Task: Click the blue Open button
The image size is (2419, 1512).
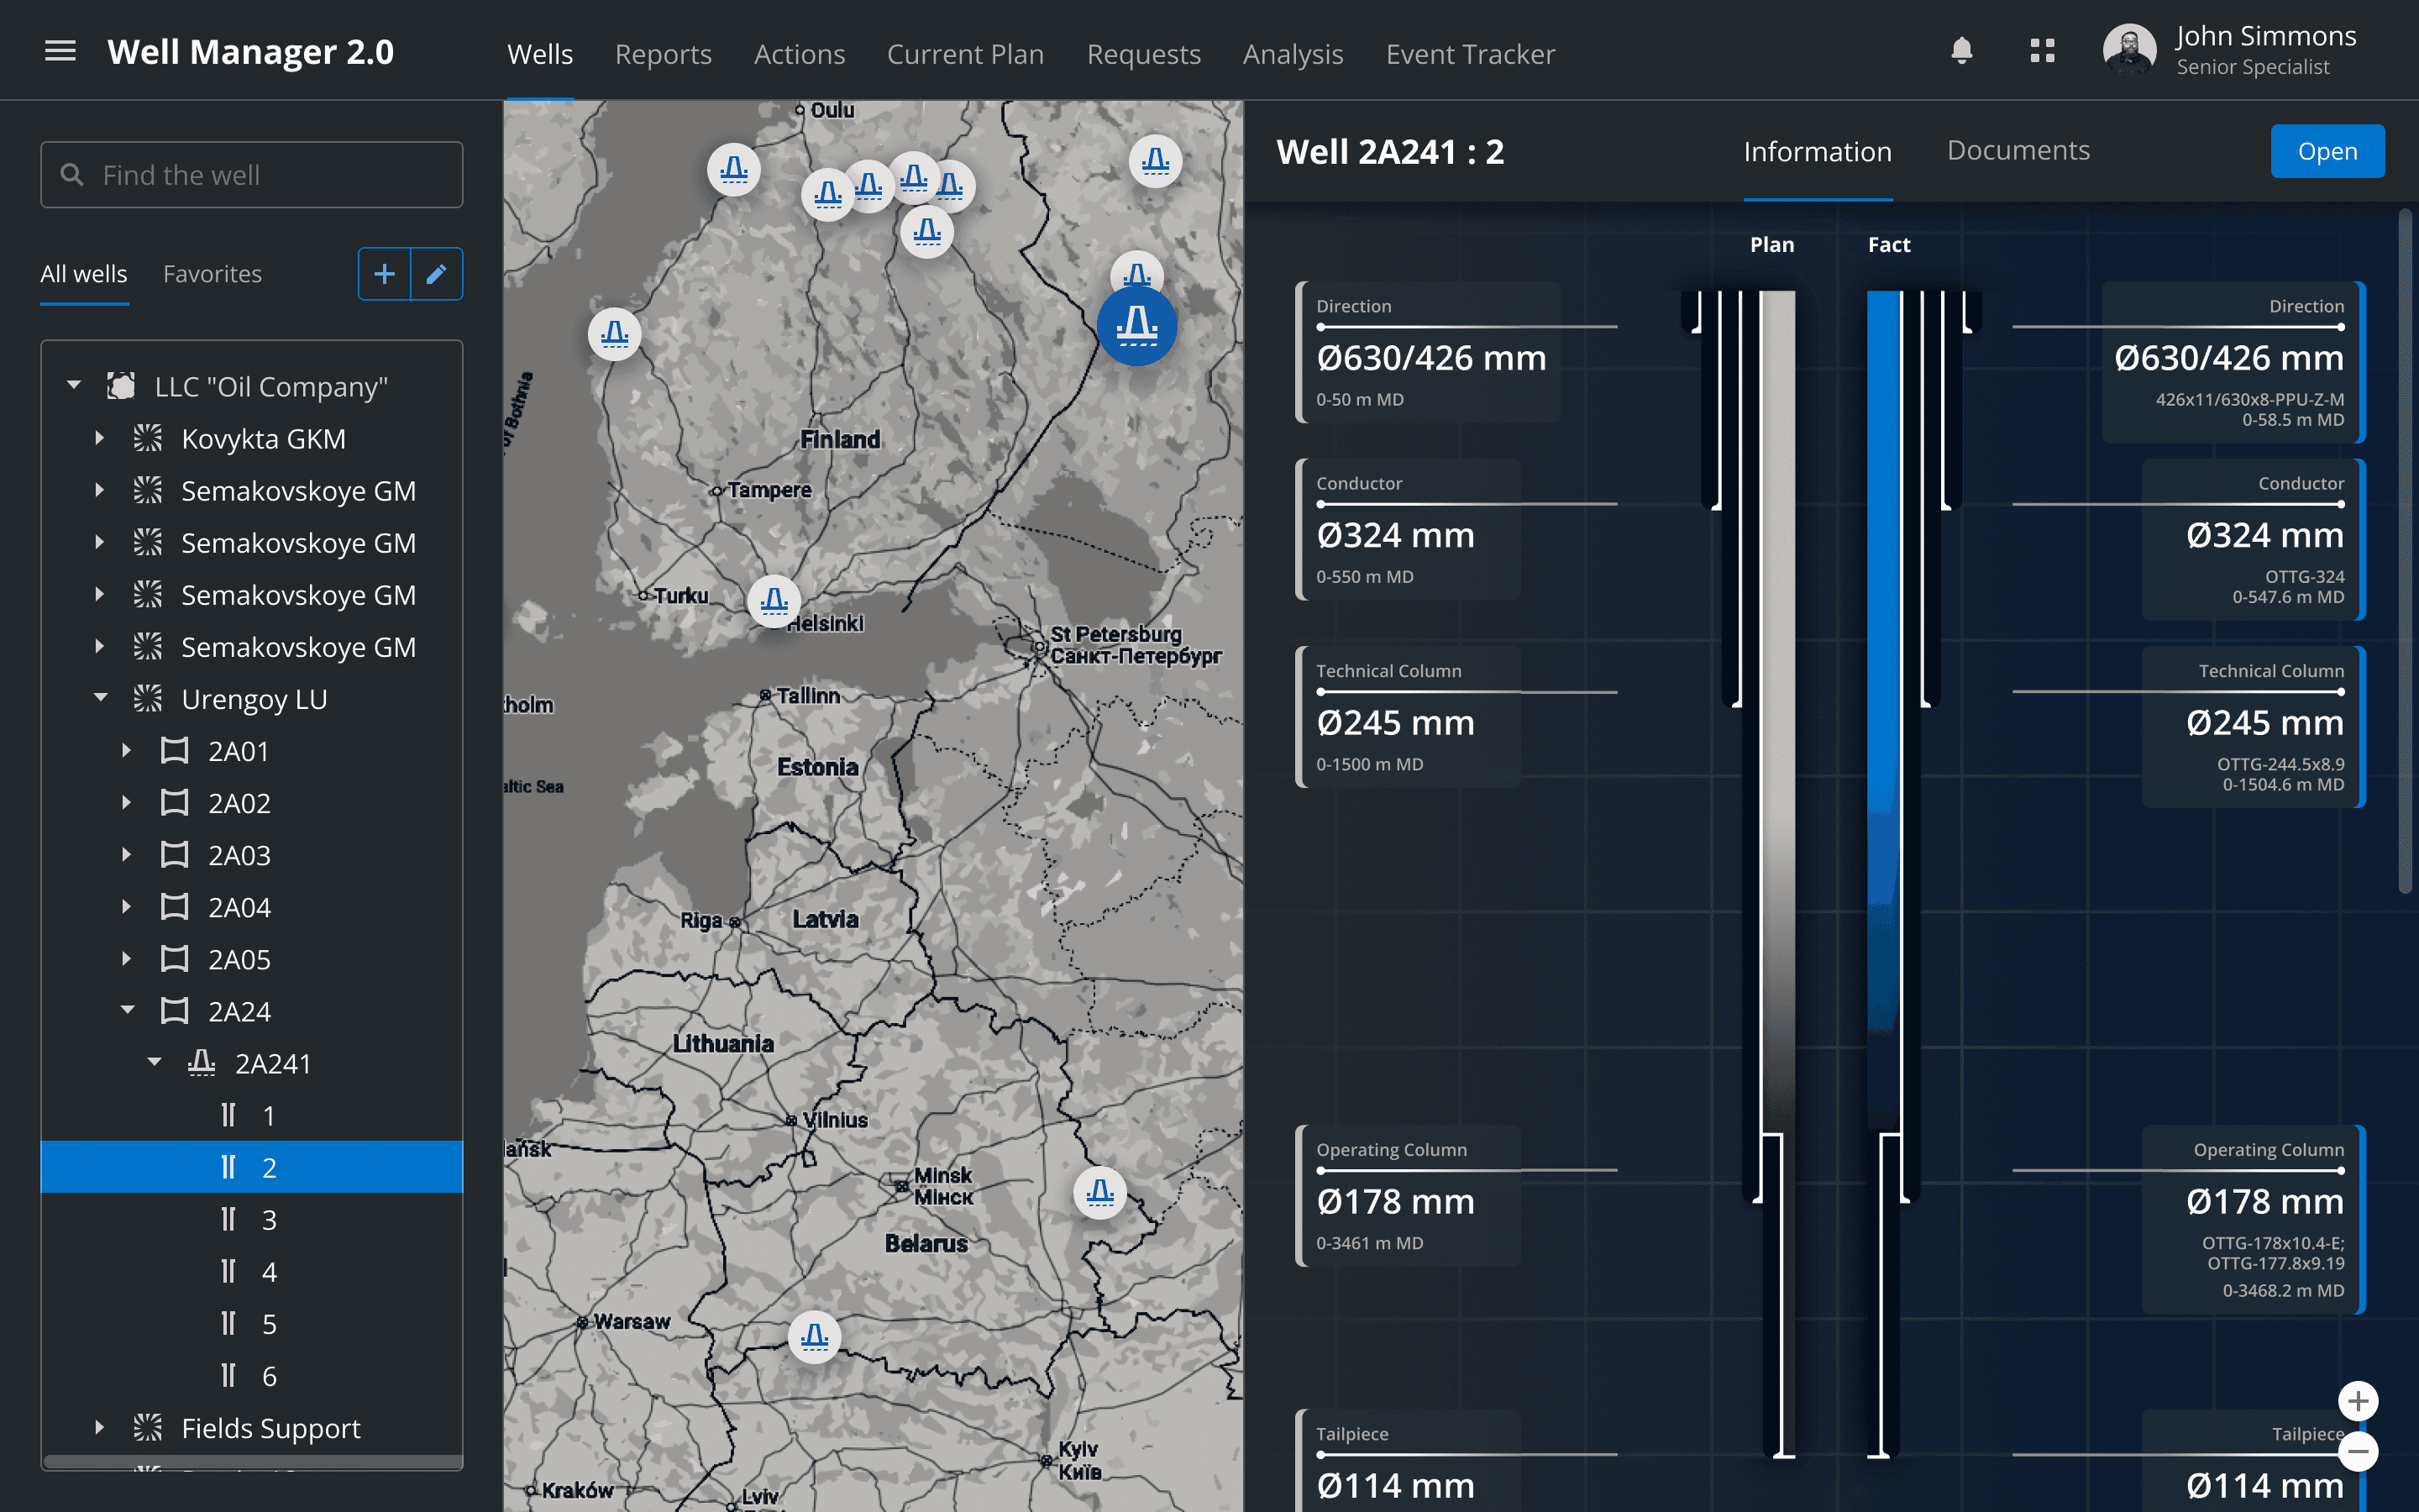Action: pos(2326,151)
